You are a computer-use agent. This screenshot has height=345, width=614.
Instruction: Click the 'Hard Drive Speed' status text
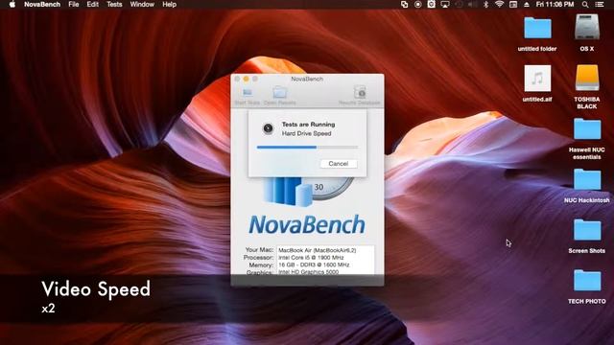pos(307,133)
